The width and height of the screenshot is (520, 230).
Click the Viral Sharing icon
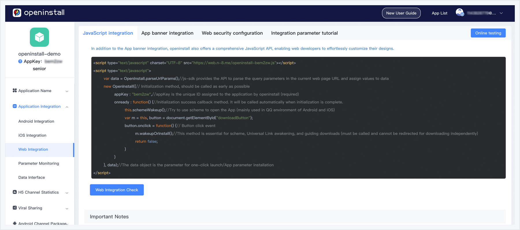pos(15,208)
